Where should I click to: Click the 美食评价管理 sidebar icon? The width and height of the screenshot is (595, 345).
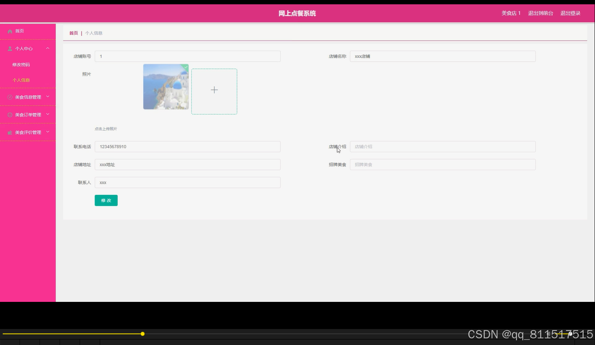(x=9, y=132)
